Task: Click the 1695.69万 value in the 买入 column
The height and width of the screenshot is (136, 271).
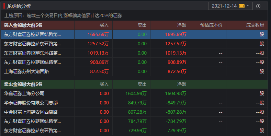Action: (x=98, y=34)
